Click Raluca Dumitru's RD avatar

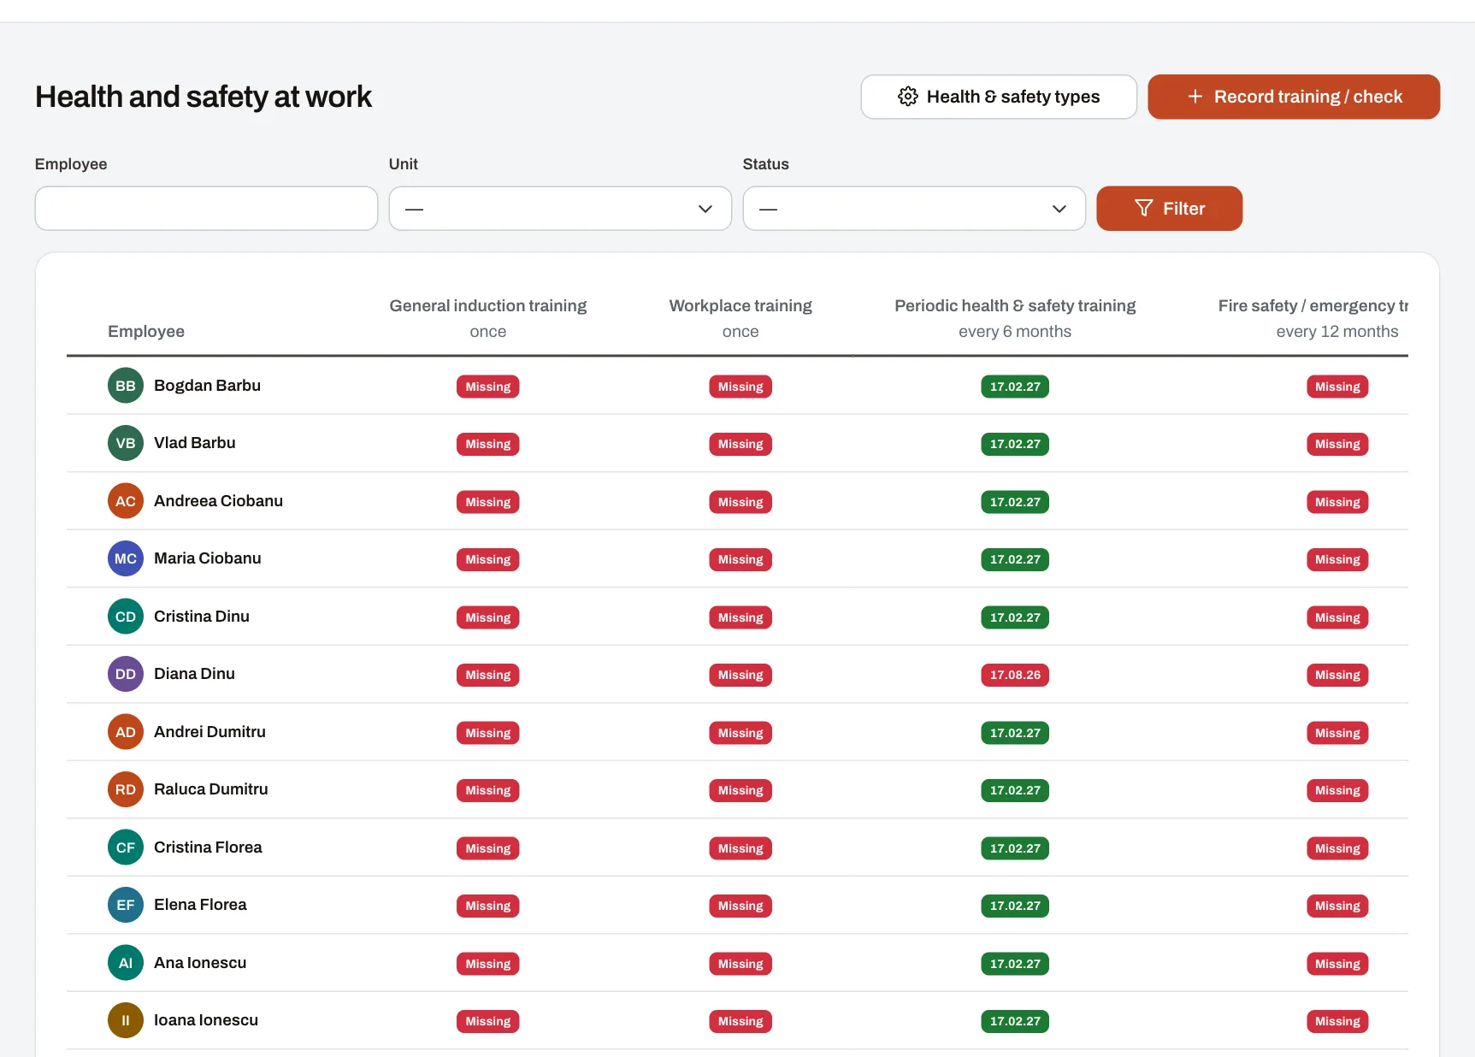coord(126,789)
